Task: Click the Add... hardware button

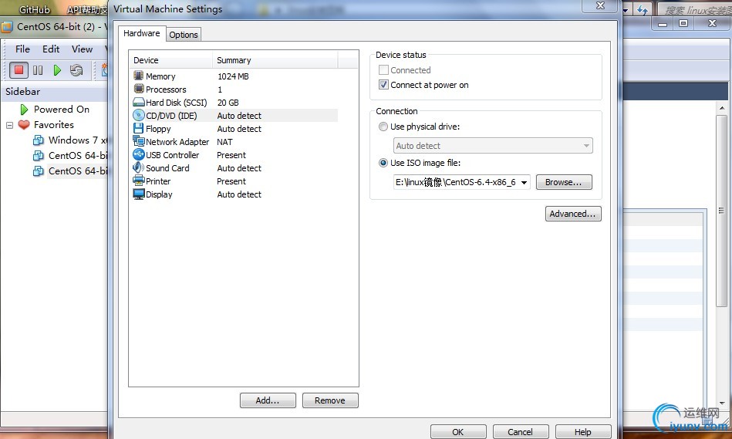Action: point(268,400)
